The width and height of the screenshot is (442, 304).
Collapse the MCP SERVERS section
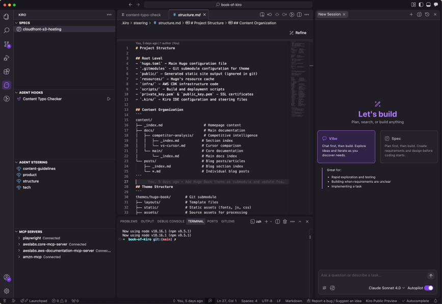(31, 232)
